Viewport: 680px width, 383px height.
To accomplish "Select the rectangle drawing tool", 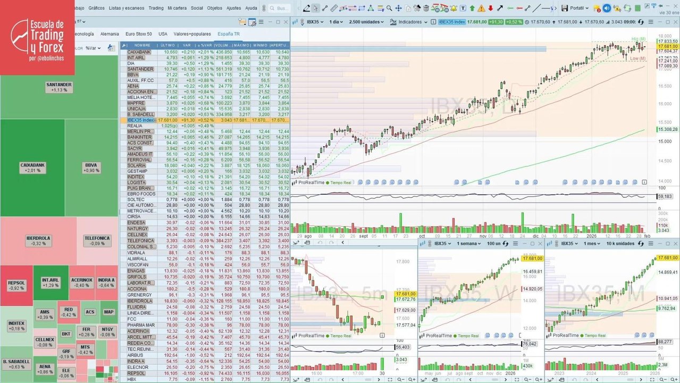I will click(x=362, y=8).
